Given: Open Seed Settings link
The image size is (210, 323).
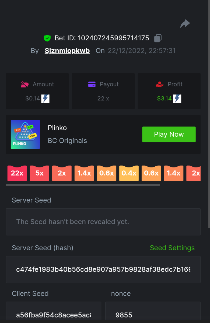Looking at the screenshot, I should [172, 248].
